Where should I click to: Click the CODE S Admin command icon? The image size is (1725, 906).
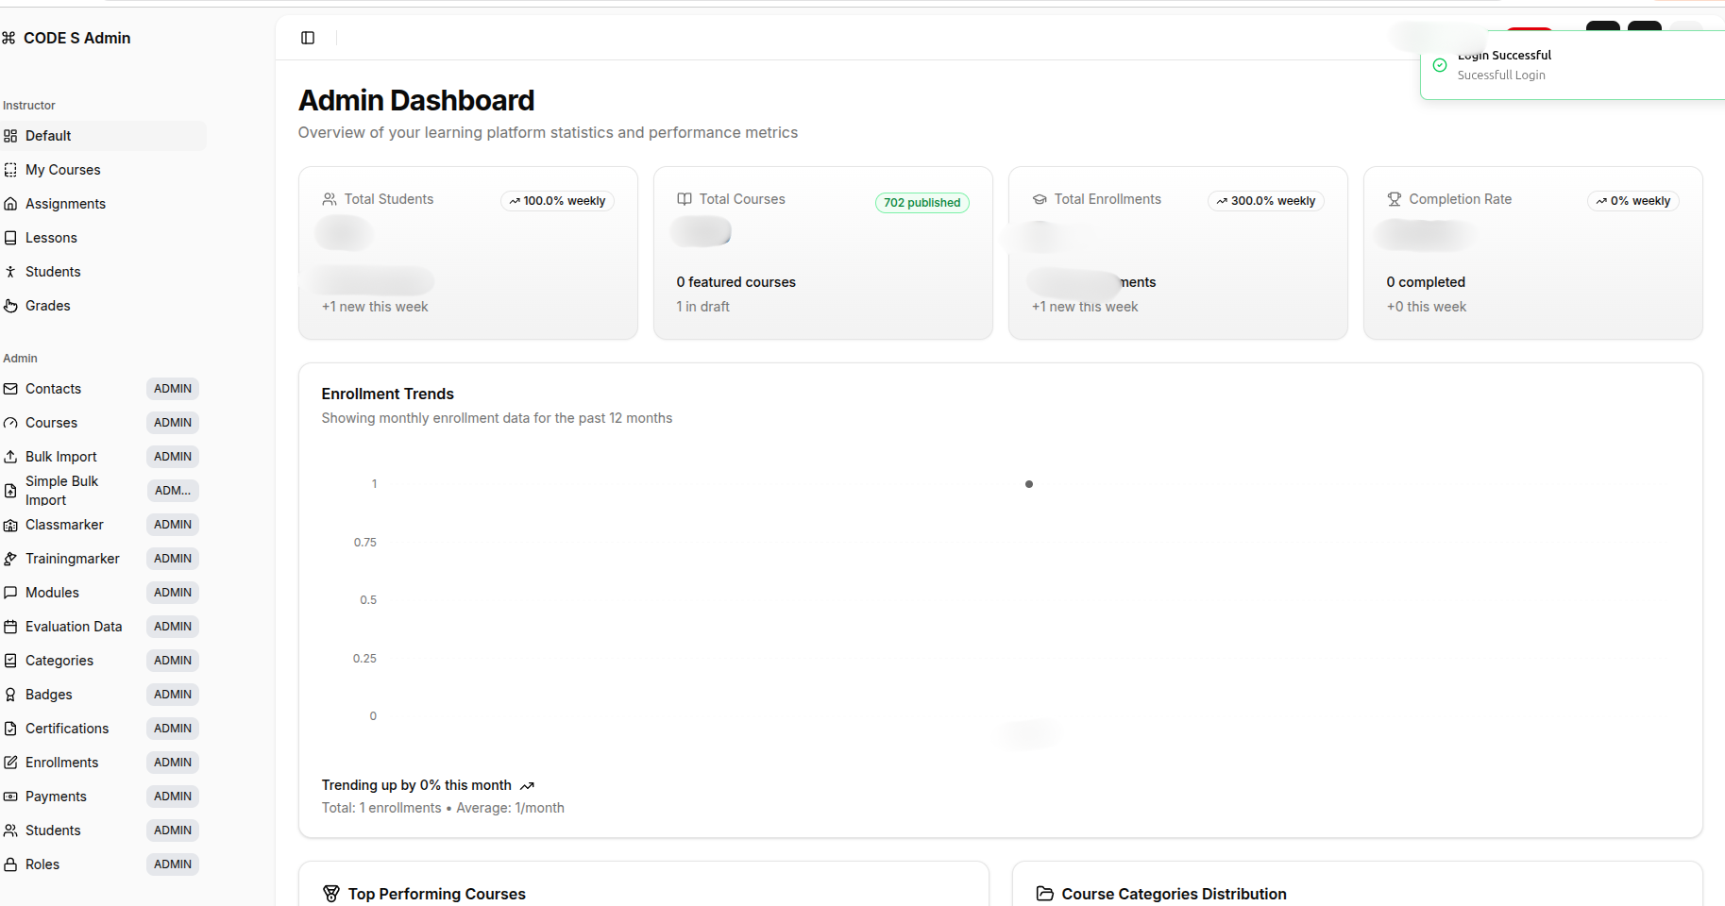[10, 38]
